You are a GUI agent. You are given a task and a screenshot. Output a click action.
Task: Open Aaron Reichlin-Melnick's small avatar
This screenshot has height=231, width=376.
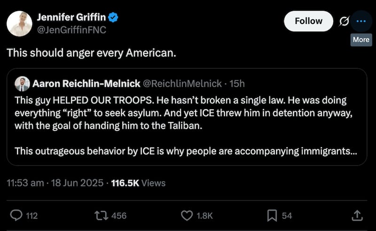[22, 84]
